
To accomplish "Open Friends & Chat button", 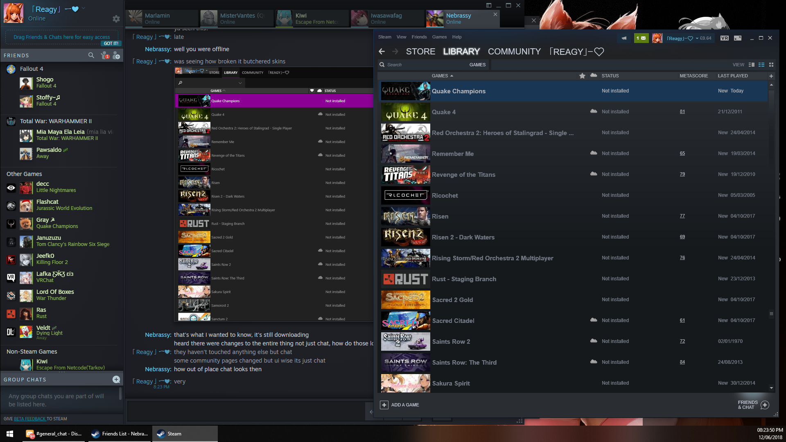I will (x=754, y=405).
